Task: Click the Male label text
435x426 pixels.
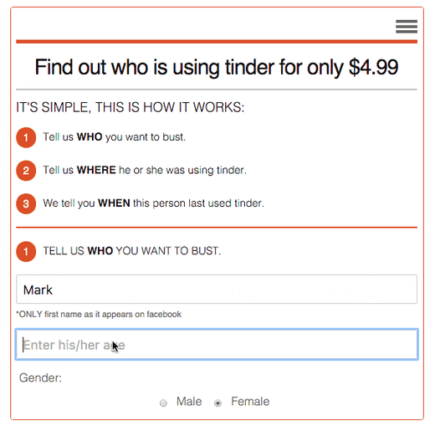Action: point(189,402)
